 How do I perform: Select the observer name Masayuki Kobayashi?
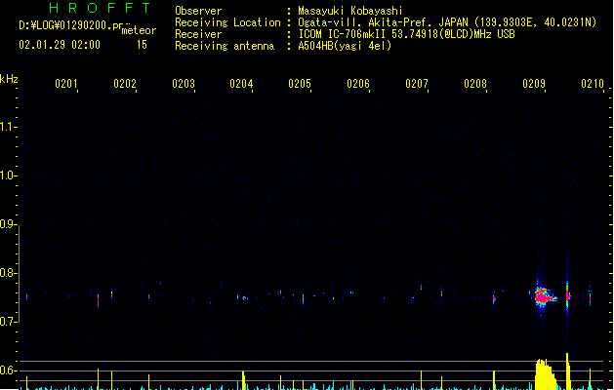[x=350, y=11]
